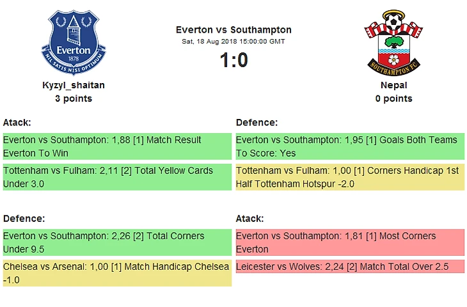The width and height of the screenshot is (467, 307).
Task: Click right Defence: heading beside Atack
Action: click(x=257, y=122)
